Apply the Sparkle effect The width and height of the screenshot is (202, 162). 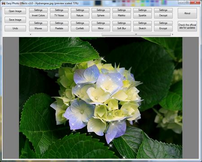point(142,16)
